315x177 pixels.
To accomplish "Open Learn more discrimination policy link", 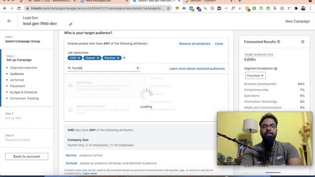I will click(90, 174).
